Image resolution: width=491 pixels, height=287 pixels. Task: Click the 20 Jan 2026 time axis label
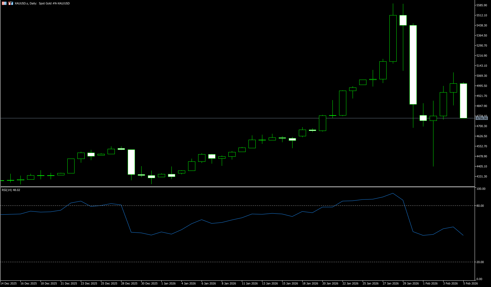330,284
